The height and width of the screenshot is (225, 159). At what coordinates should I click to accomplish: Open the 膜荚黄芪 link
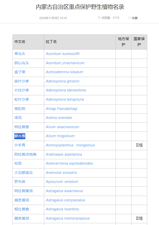pos(22,218)
